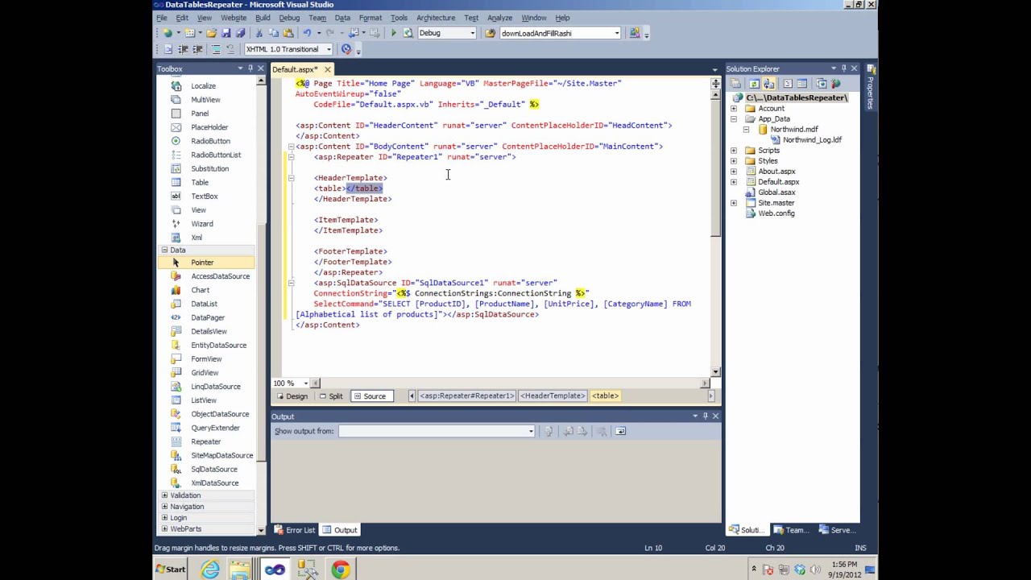This screenshot has height=580, width=1031.
Task: Select the Repeater control in Toolbox
Action: [x=205, y=441]
